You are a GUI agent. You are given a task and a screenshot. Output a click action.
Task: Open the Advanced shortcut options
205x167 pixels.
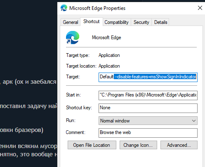(x=179, y=145)
